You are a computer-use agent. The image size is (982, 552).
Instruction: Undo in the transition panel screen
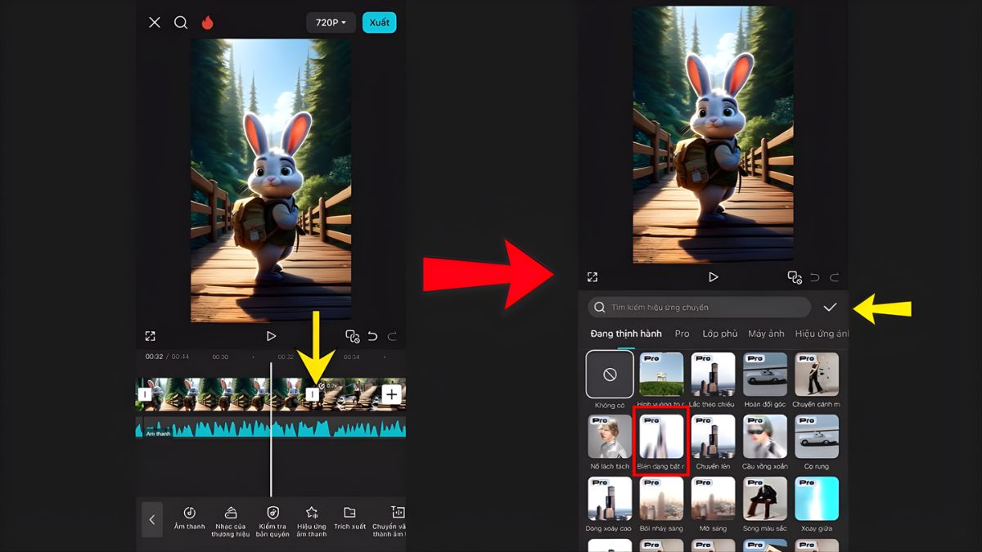[x=814, y=277]
